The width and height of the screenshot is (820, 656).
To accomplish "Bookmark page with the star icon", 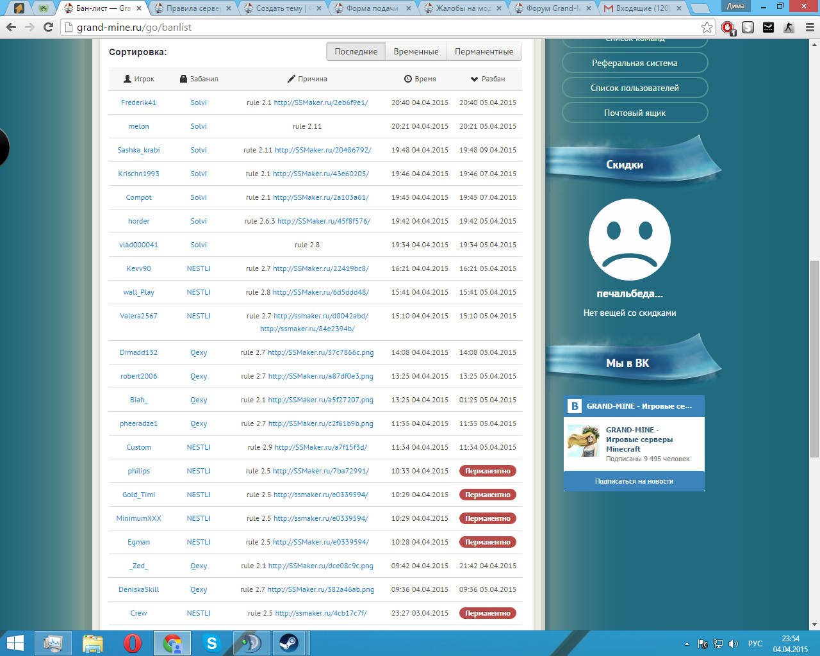I will [707, 28].
